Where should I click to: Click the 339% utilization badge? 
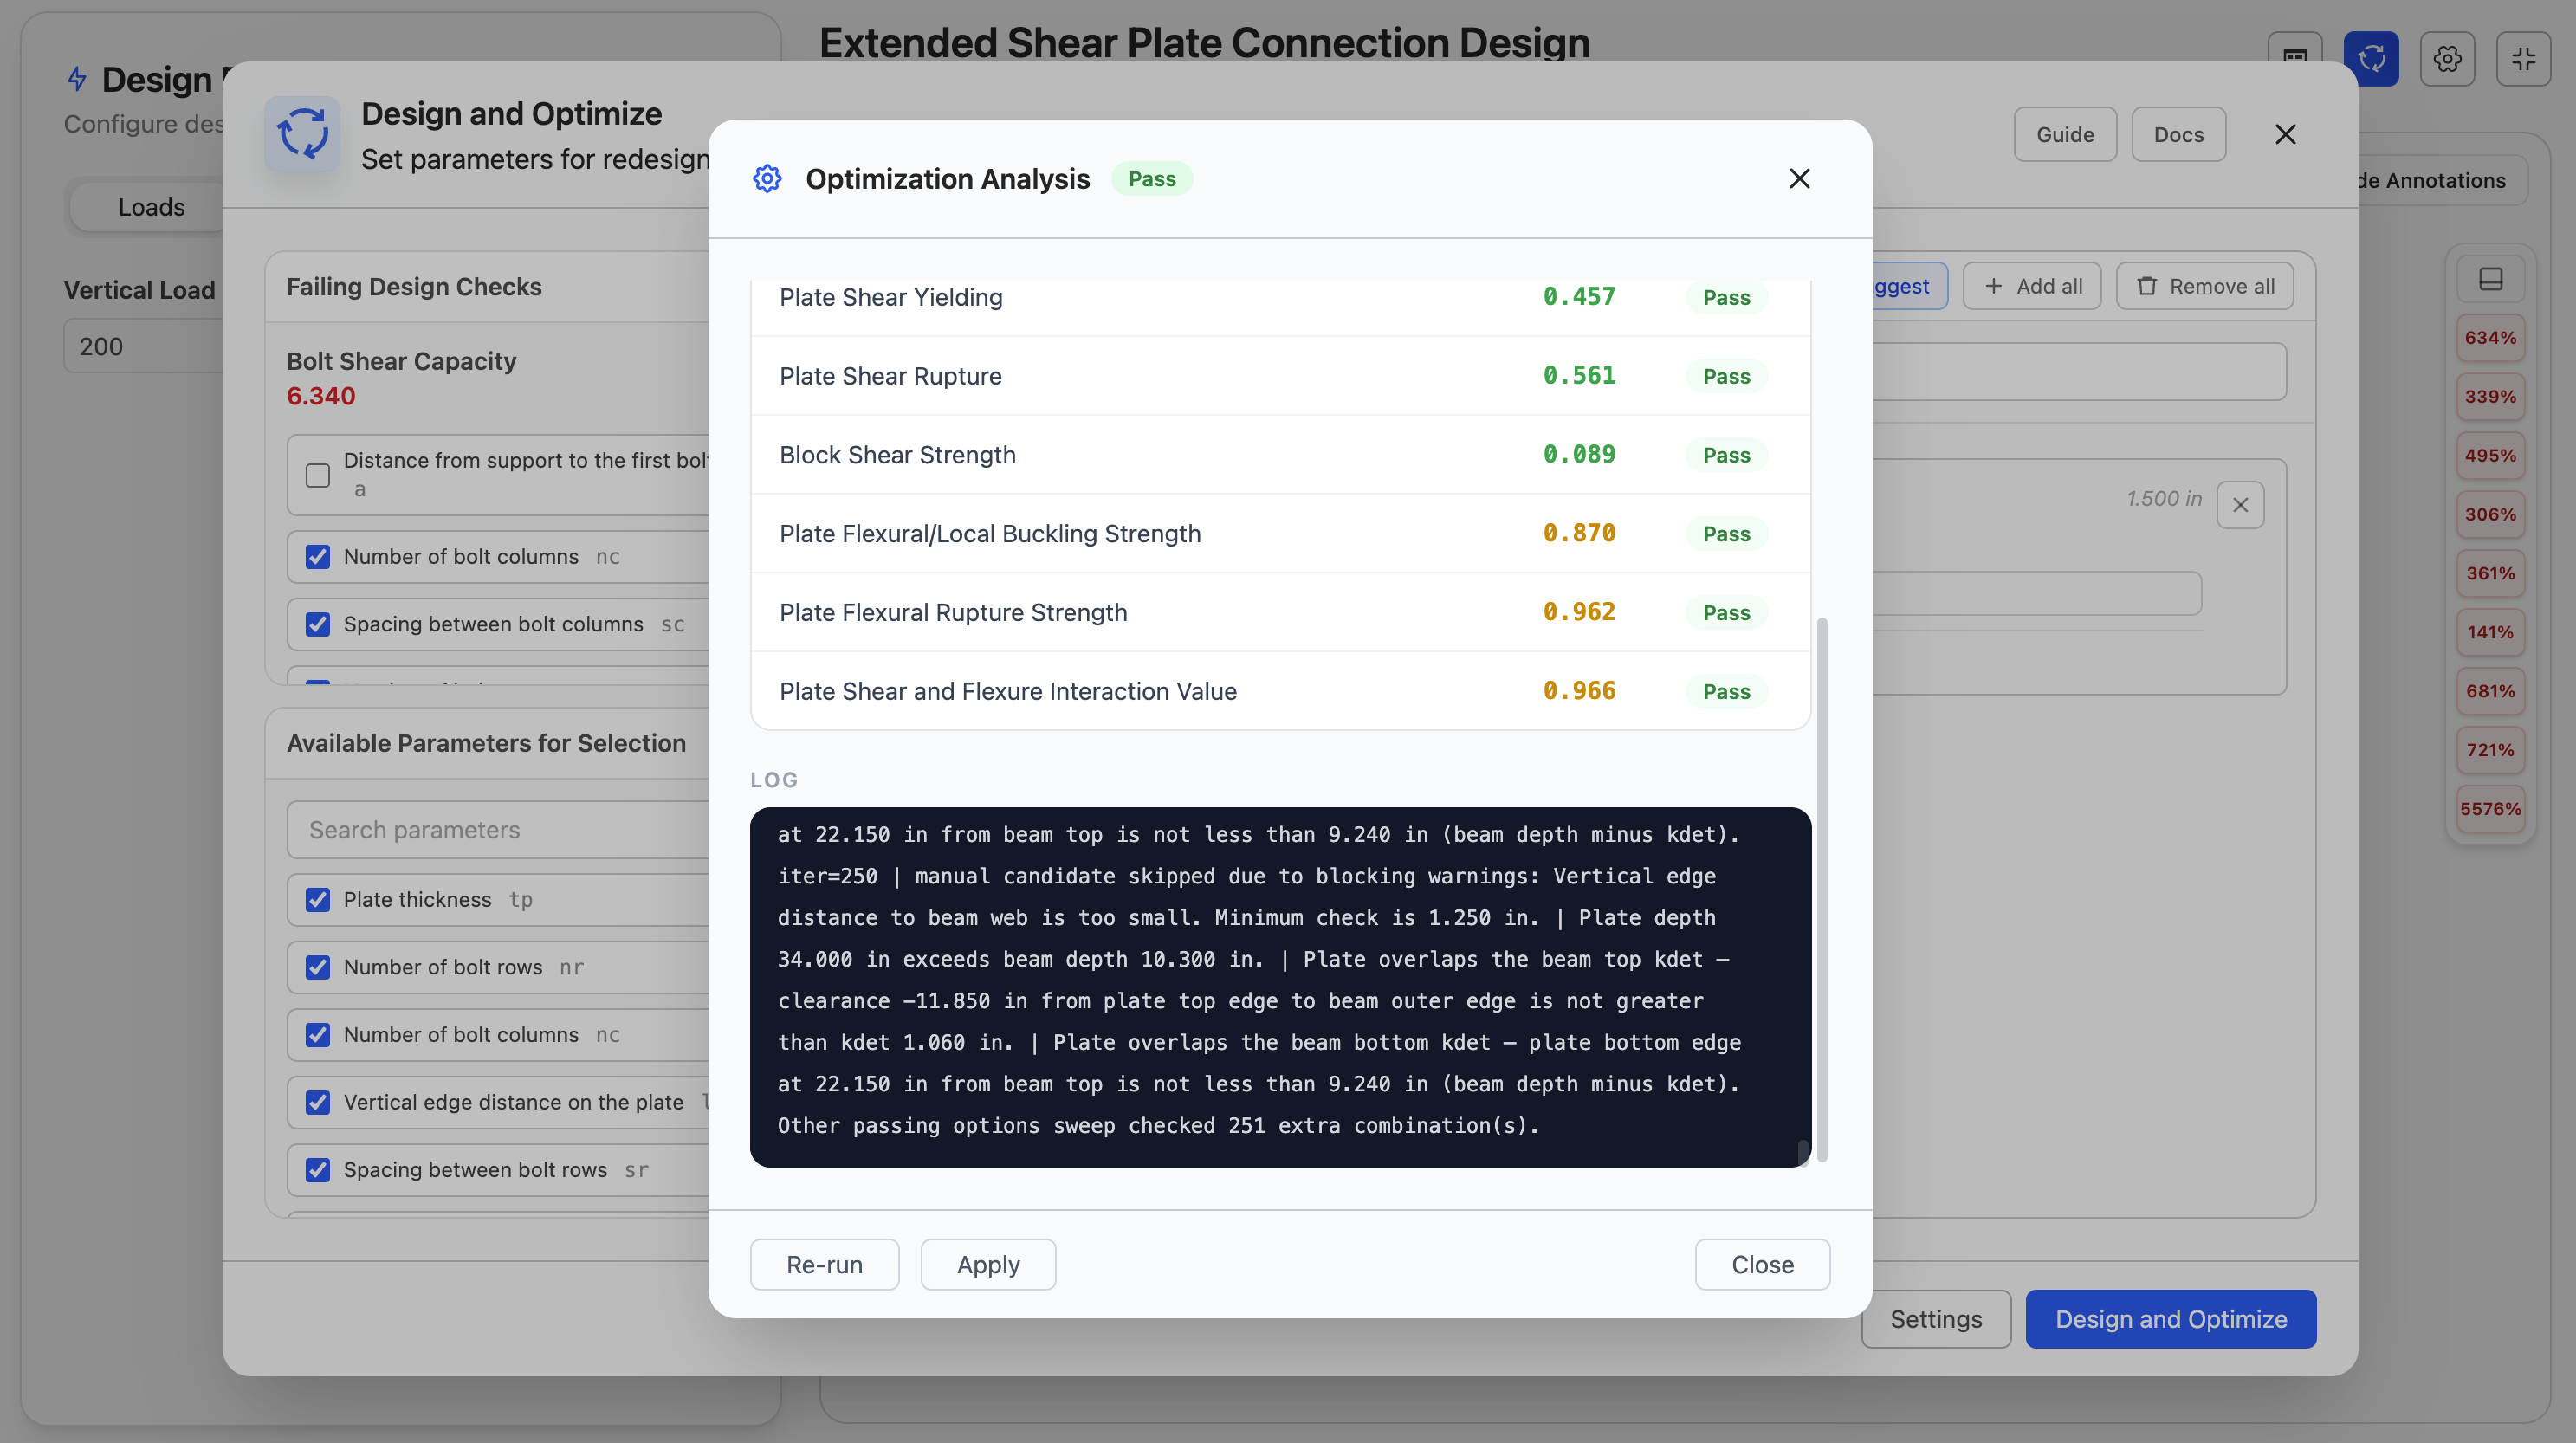2490,397
